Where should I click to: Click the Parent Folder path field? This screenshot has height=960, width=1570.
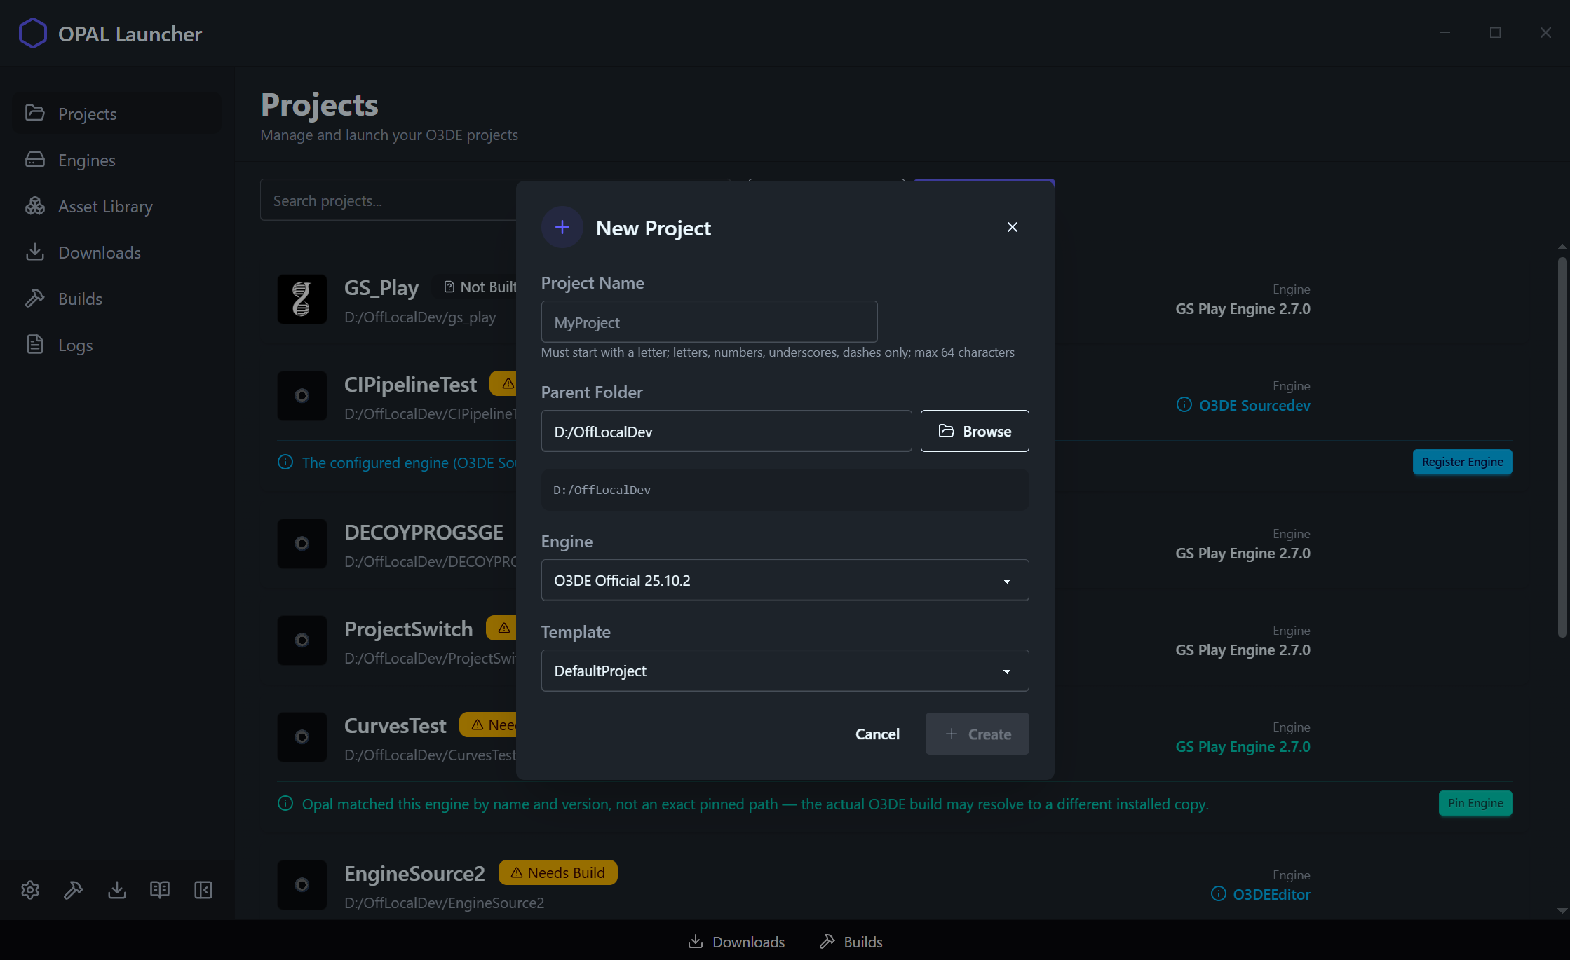coord(726,431)
